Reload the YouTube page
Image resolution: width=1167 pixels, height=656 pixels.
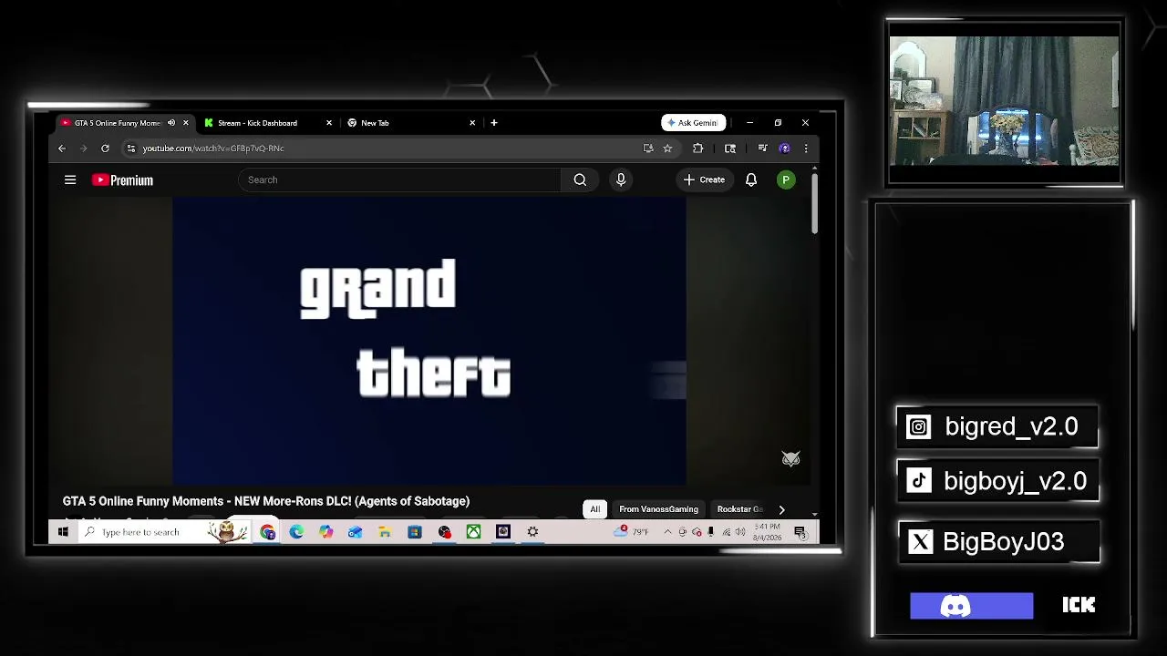coord(105,149)
